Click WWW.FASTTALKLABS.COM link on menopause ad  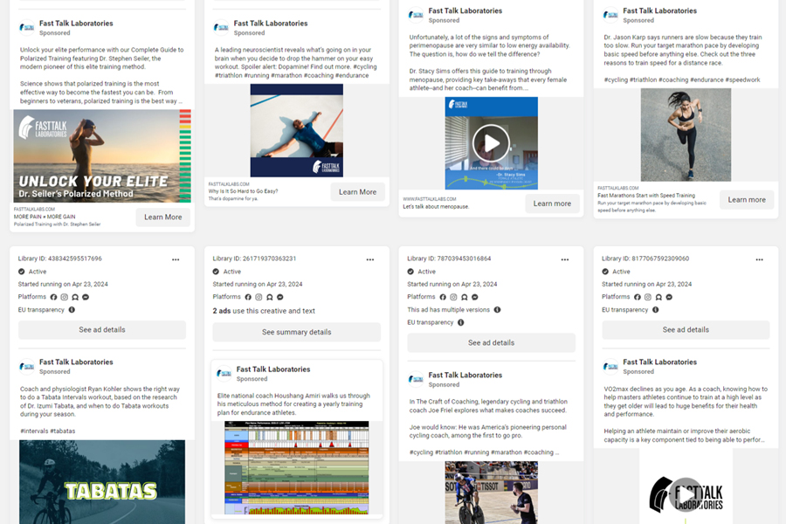click(x=430, y=199)
